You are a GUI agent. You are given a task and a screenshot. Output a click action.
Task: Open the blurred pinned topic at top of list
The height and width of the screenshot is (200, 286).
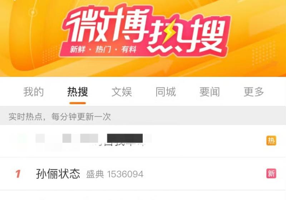tap(143, 141)
